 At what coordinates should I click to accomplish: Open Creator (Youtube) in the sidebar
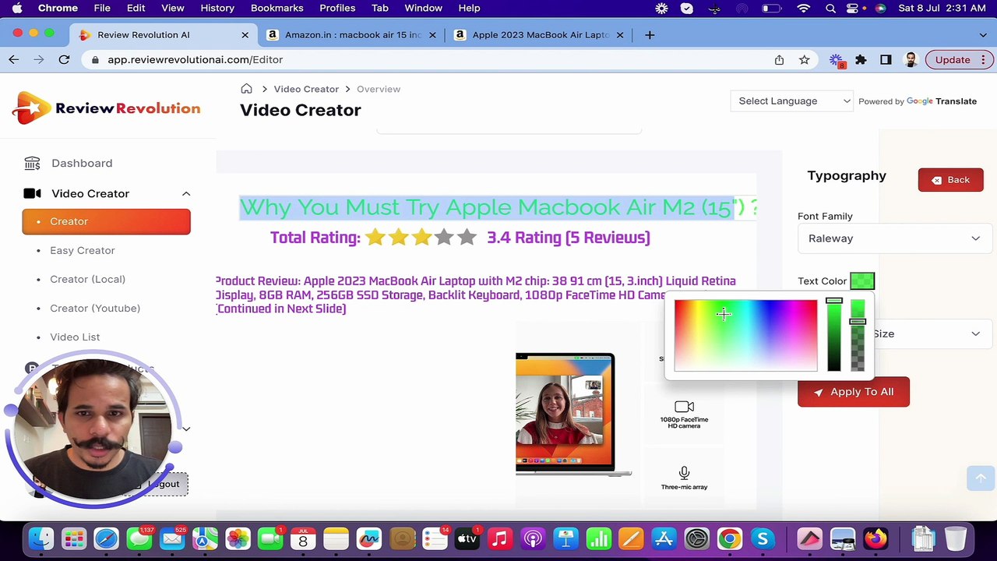(95, 308)
